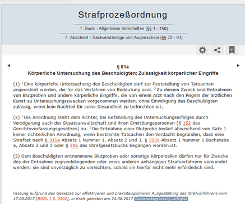Click inside Absatz (2) text
Image resolution: width=245 pixels, height=204 pixels.
pyautogui.click(x=121, y=131)
